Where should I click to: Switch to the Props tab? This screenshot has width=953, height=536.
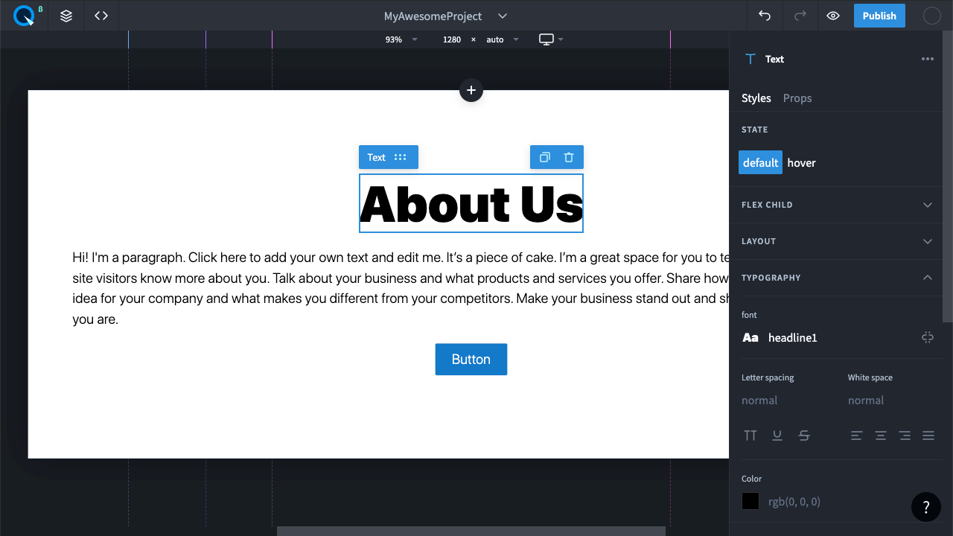pyautogui.click(x=797, y=98)
